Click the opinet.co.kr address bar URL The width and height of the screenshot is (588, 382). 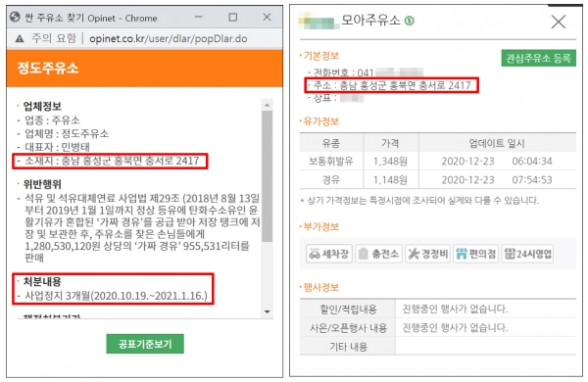(168, 38)
